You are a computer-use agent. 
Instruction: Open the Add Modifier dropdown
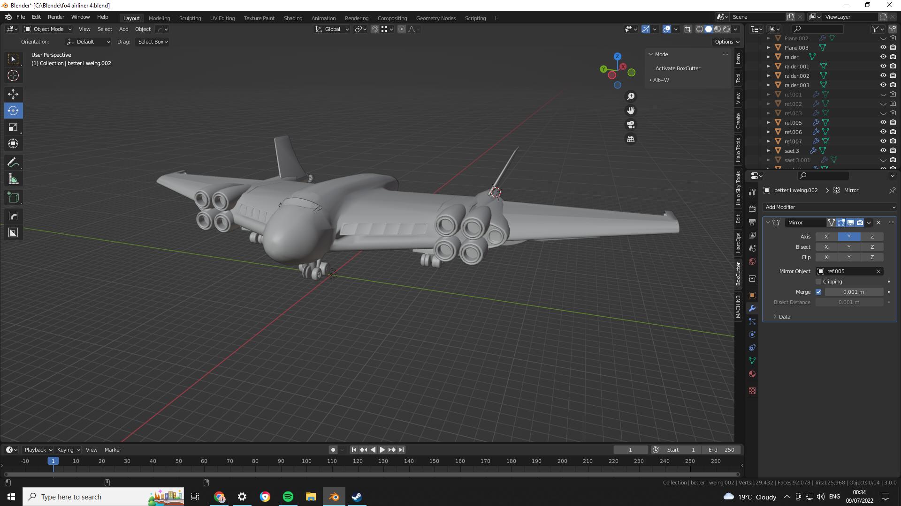coord(830,207)
